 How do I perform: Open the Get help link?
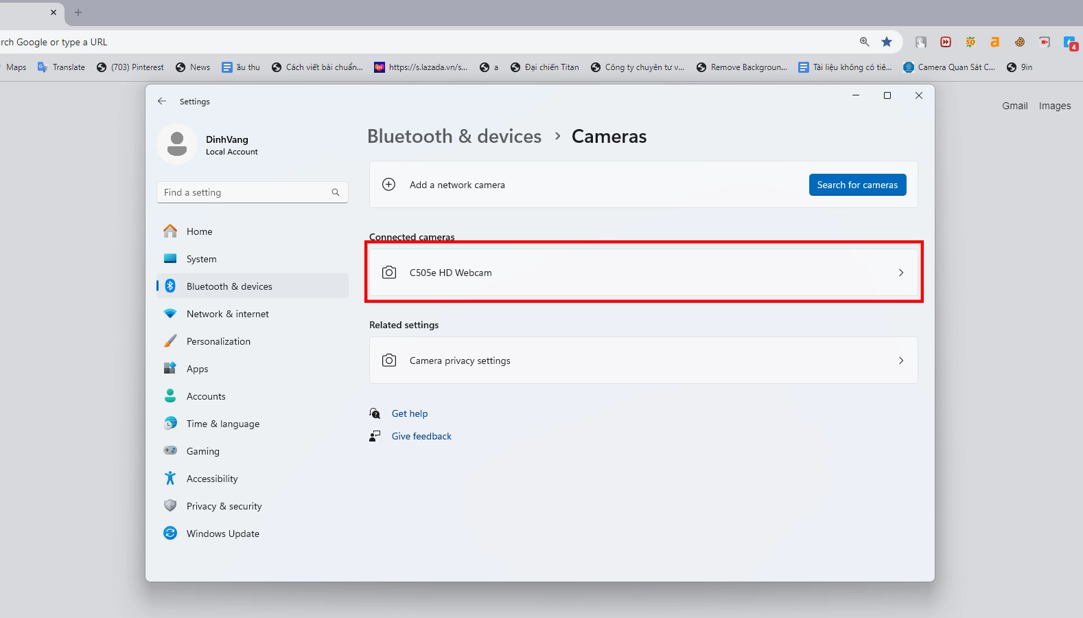[x=410, y=413]
